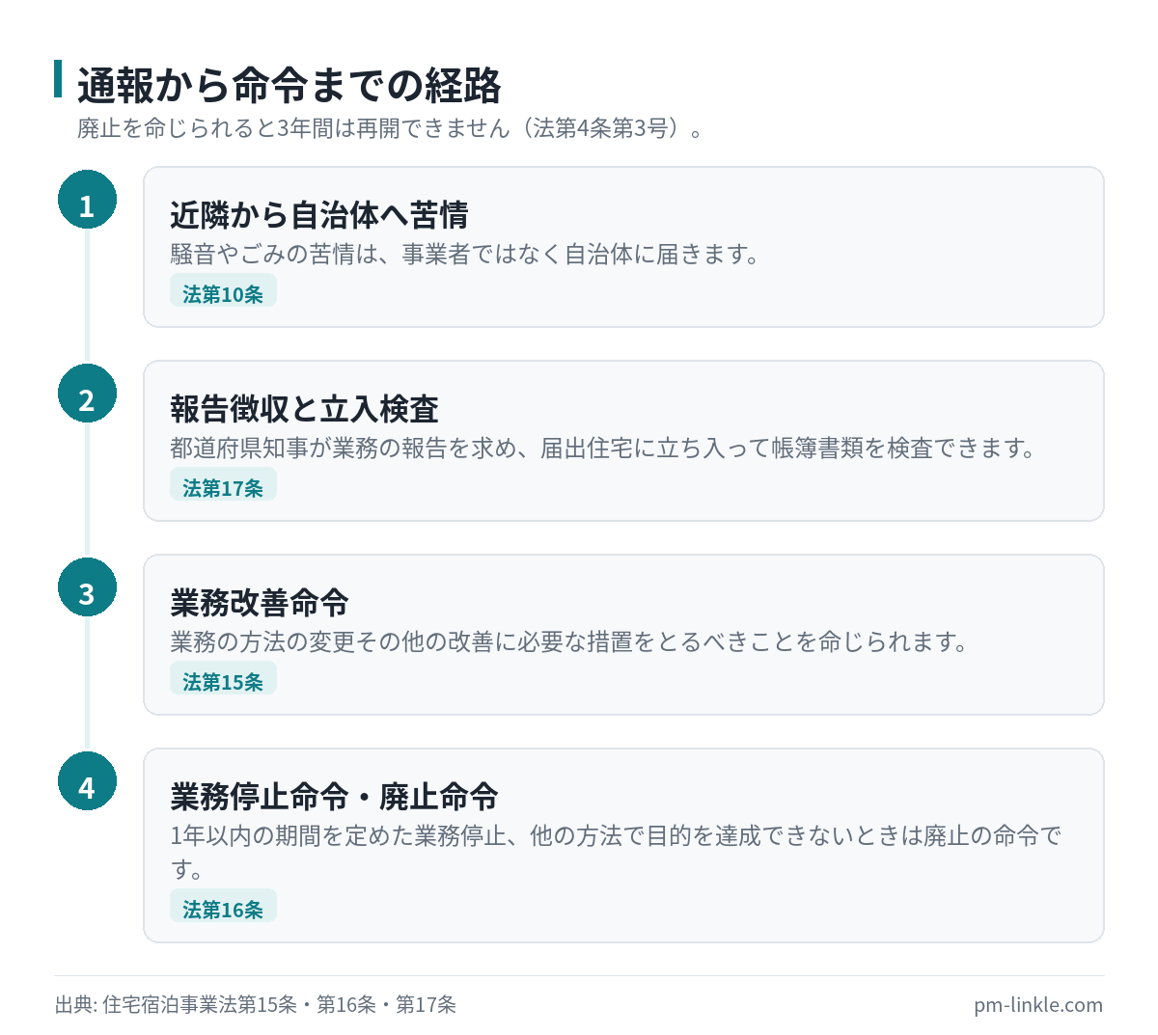The height and width of the screenshot is (1035, 1158).
Task: Click step circle number 3
Action: coord(87,586)
